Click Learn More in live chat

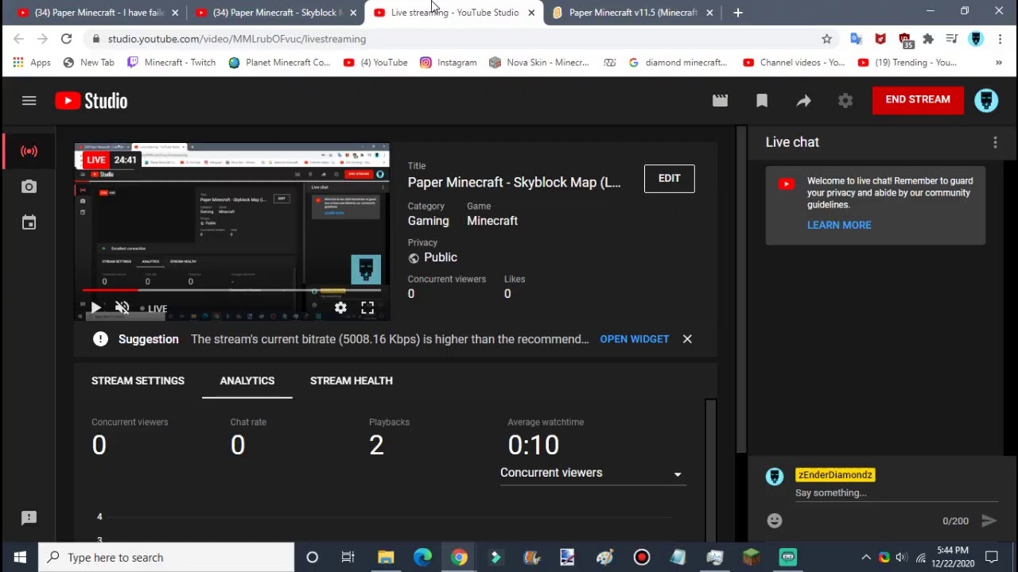839,225
